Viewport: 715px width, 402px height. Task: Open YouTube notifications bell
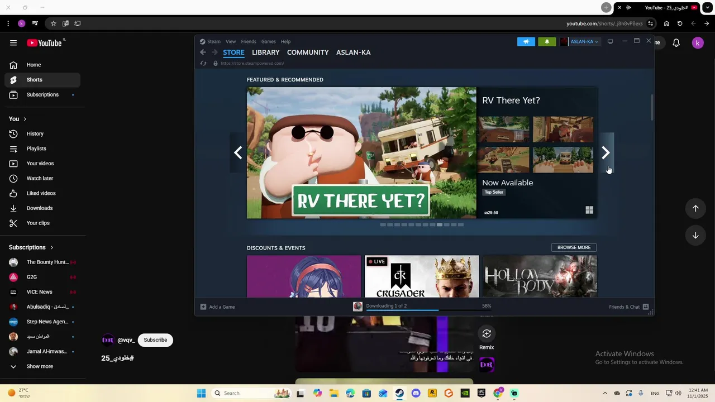click(x=676, y=43)
